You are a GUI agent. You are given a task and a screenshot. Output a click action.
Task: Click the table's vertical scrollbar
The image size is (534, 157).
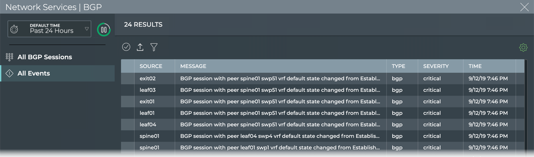pyautogui.click(x=526, y=105)
